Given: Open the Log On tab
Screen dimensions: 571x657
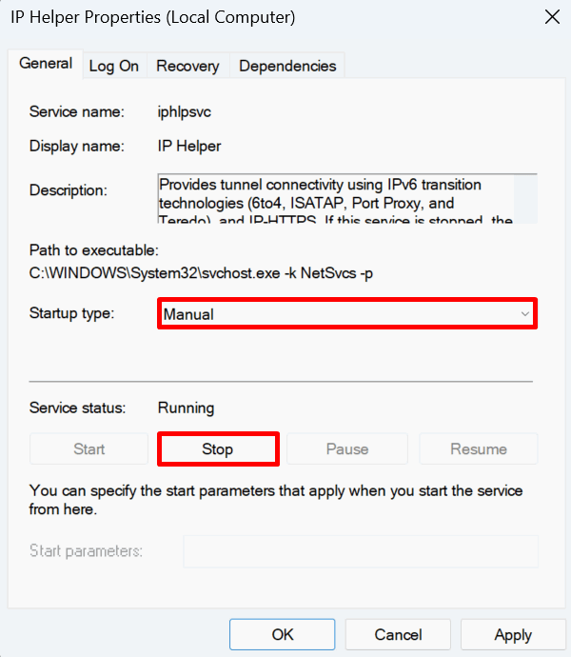Looking at the screenshot, I should pyautogui.click(x=114, y=66).
